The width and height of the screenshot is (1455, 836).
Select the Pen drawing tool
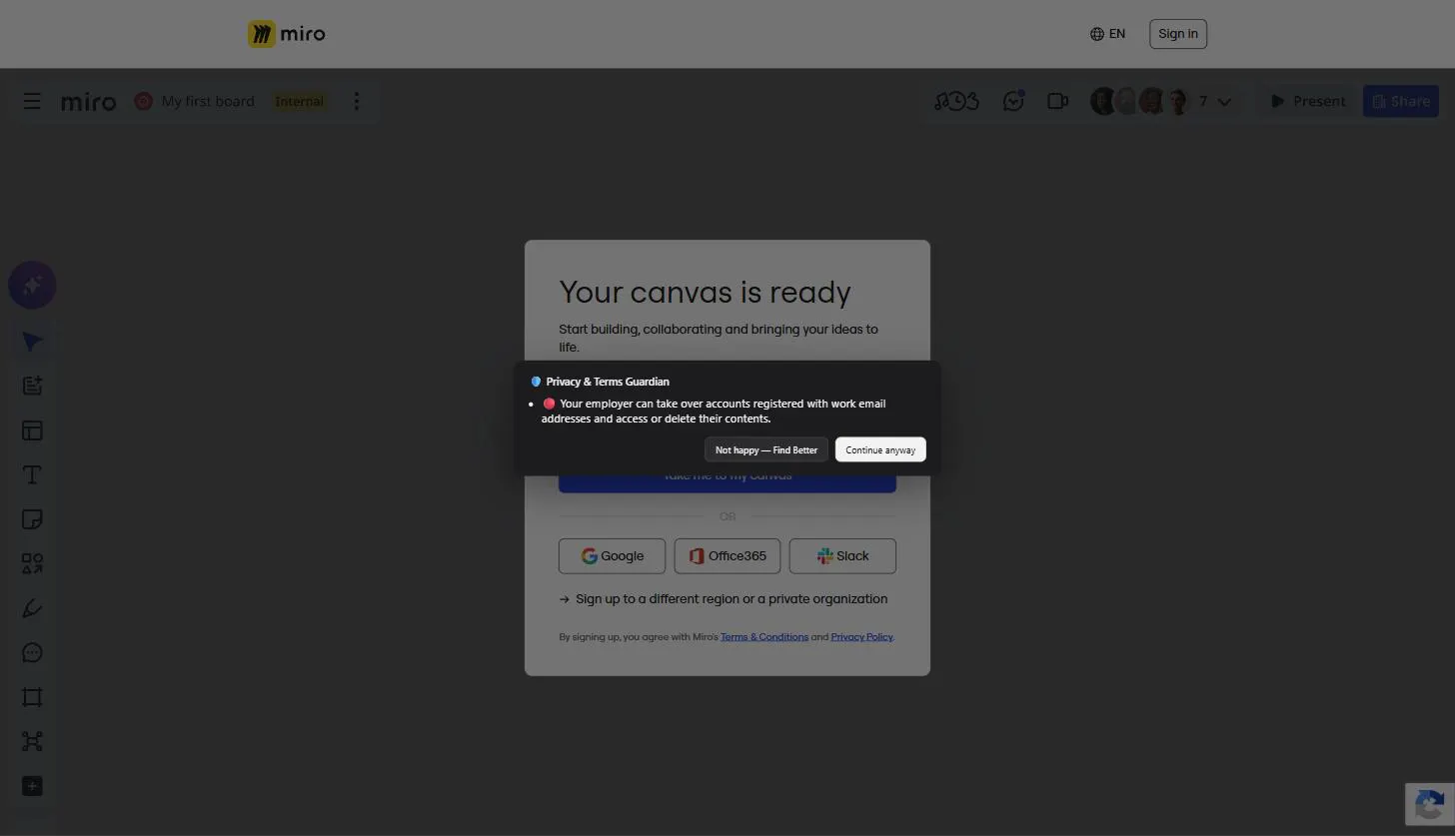(32, 608)
